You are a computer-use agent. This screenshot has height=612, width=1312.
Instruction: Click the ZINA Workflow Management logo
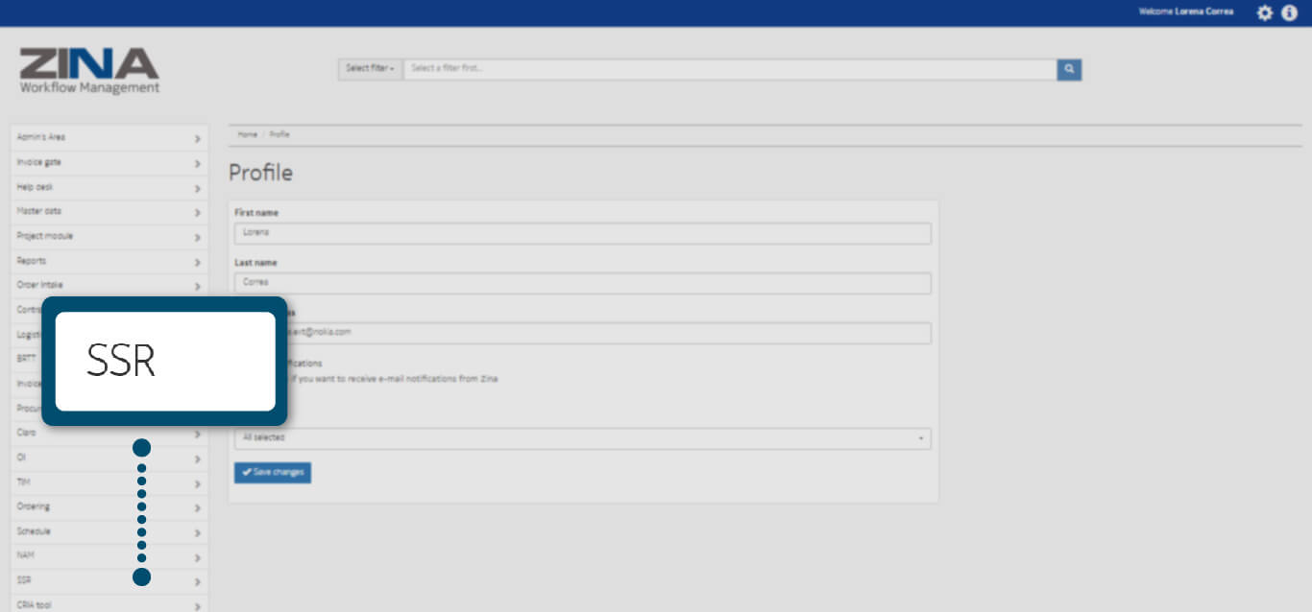(x=89, y=71)
